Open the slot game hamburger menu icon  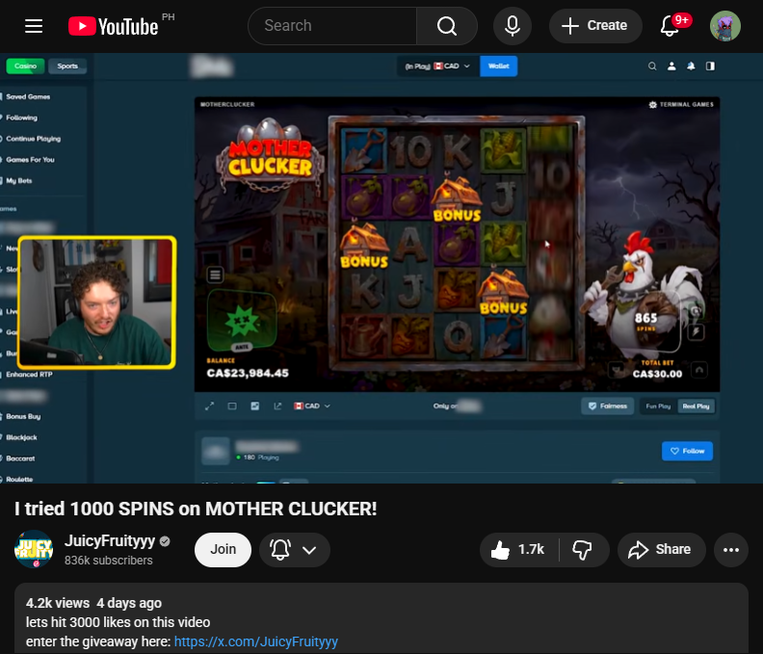tap(215, 275)
